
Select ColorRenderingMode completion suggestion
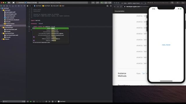[x=51, y=34]
